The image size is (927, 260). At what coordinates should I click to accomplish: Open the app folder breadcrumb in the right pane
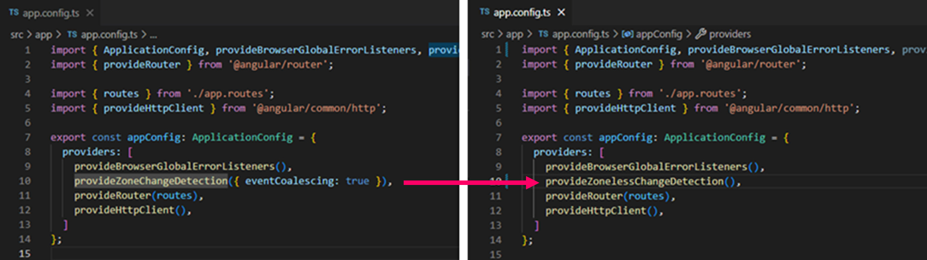[x=514, y=34]
